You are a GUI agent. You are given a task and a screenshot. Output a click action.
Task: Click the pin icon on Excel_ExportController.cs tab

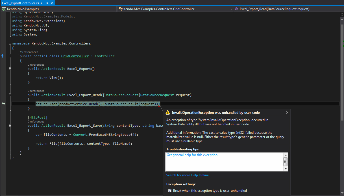47,3
